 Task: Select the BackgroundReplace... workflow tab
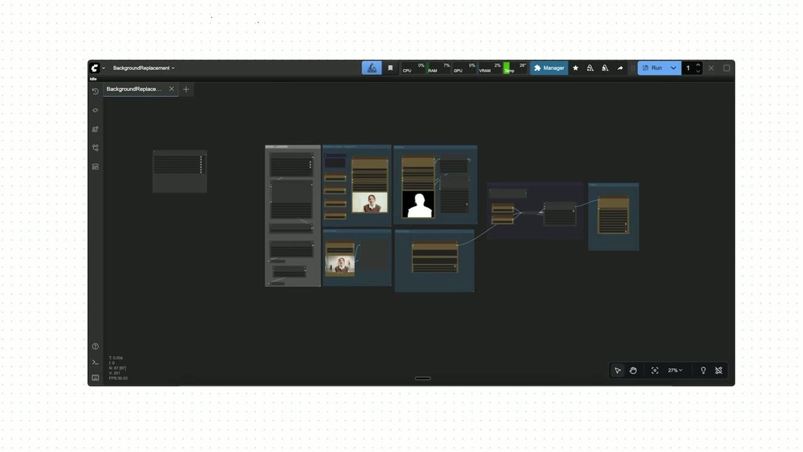click(x=134, y=89)
